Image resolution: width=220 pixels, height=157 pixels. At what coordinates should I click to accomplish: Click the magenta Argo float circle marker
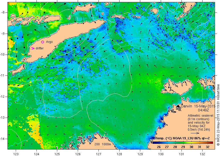[x=43, y=42]
